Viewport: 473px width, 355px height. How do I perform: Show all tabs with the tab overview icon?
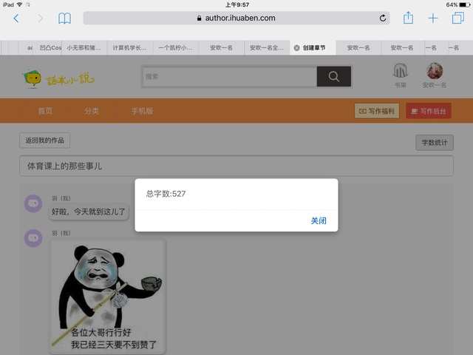coord(457,18)
